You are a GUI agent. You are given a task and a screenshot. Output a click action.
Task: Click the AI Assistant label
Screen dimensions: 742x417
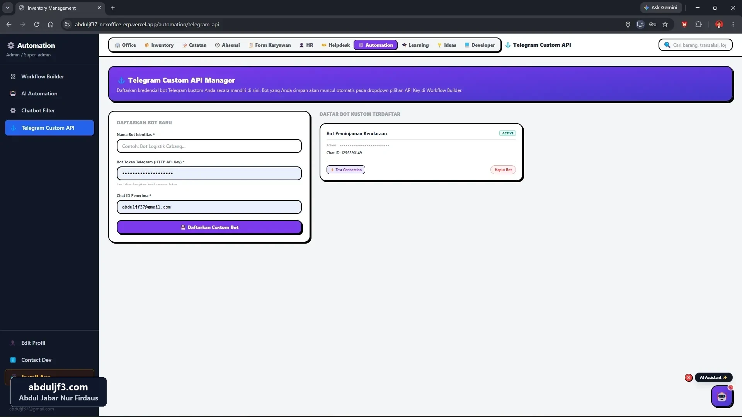pyautogui.click(x=713, y=378)
